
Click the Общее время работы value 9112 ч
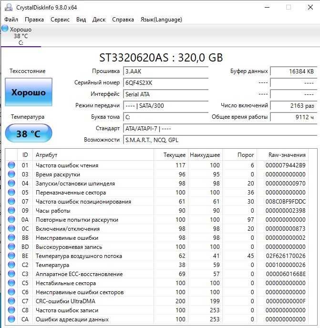294,117
